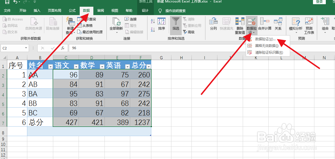Select cell with value 260

[141, 75]
